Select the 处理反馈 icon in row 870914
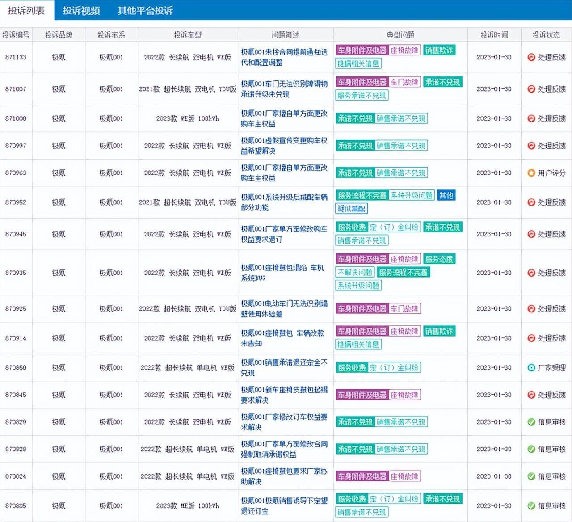 click(531, 338)
